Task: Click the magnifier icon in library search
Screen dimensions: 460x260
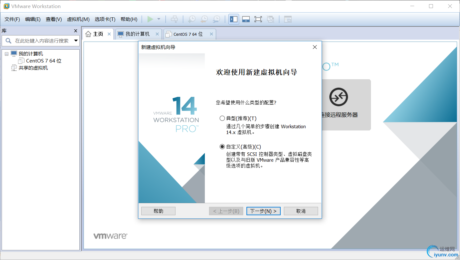Action: [x=8, y=41]
